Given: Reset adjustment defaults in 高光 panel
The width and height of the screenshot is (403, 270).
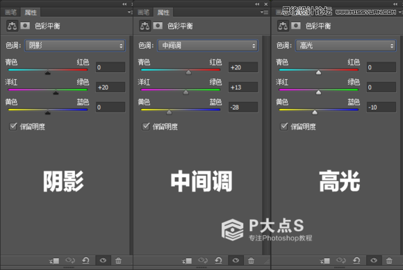Looking at the screenshot, I should point(356,260).
